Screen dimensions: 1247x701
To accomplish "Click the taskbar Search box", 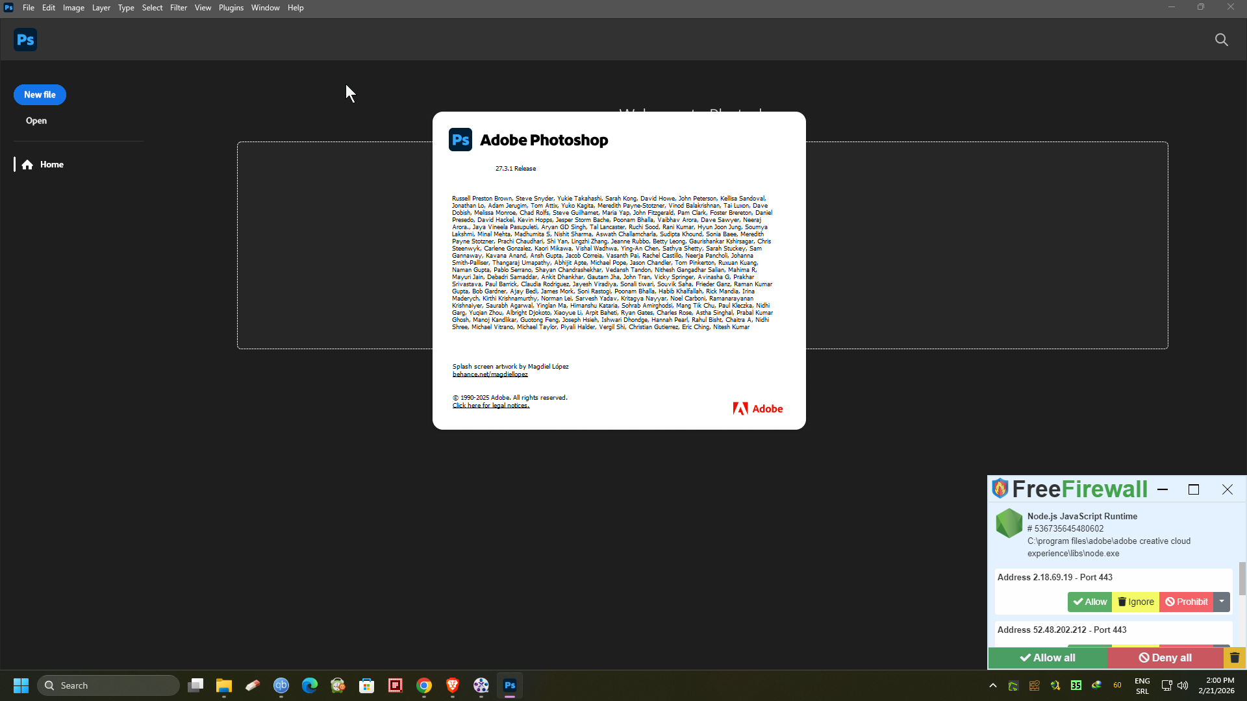I will point(108,685).
